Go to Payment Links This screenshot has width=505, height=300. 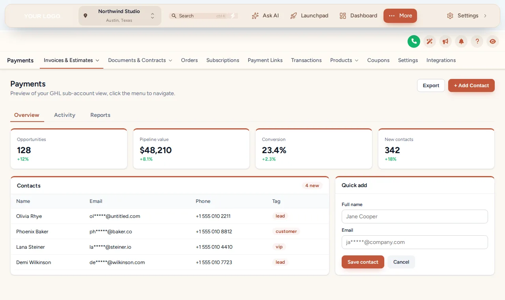[265, 60]
